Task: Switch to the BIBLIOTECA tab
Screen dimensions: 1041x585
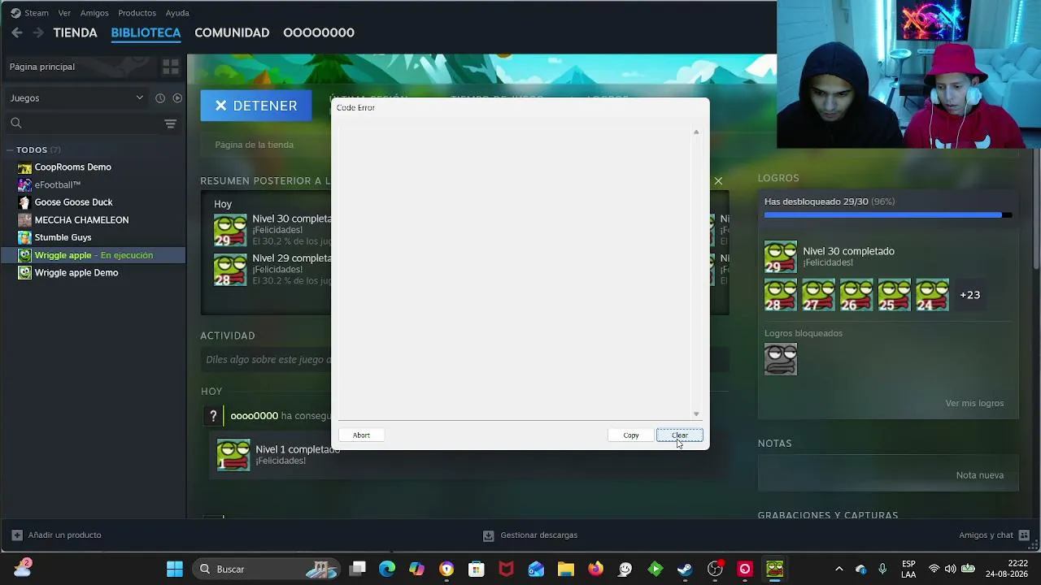Action: [146, 32]
